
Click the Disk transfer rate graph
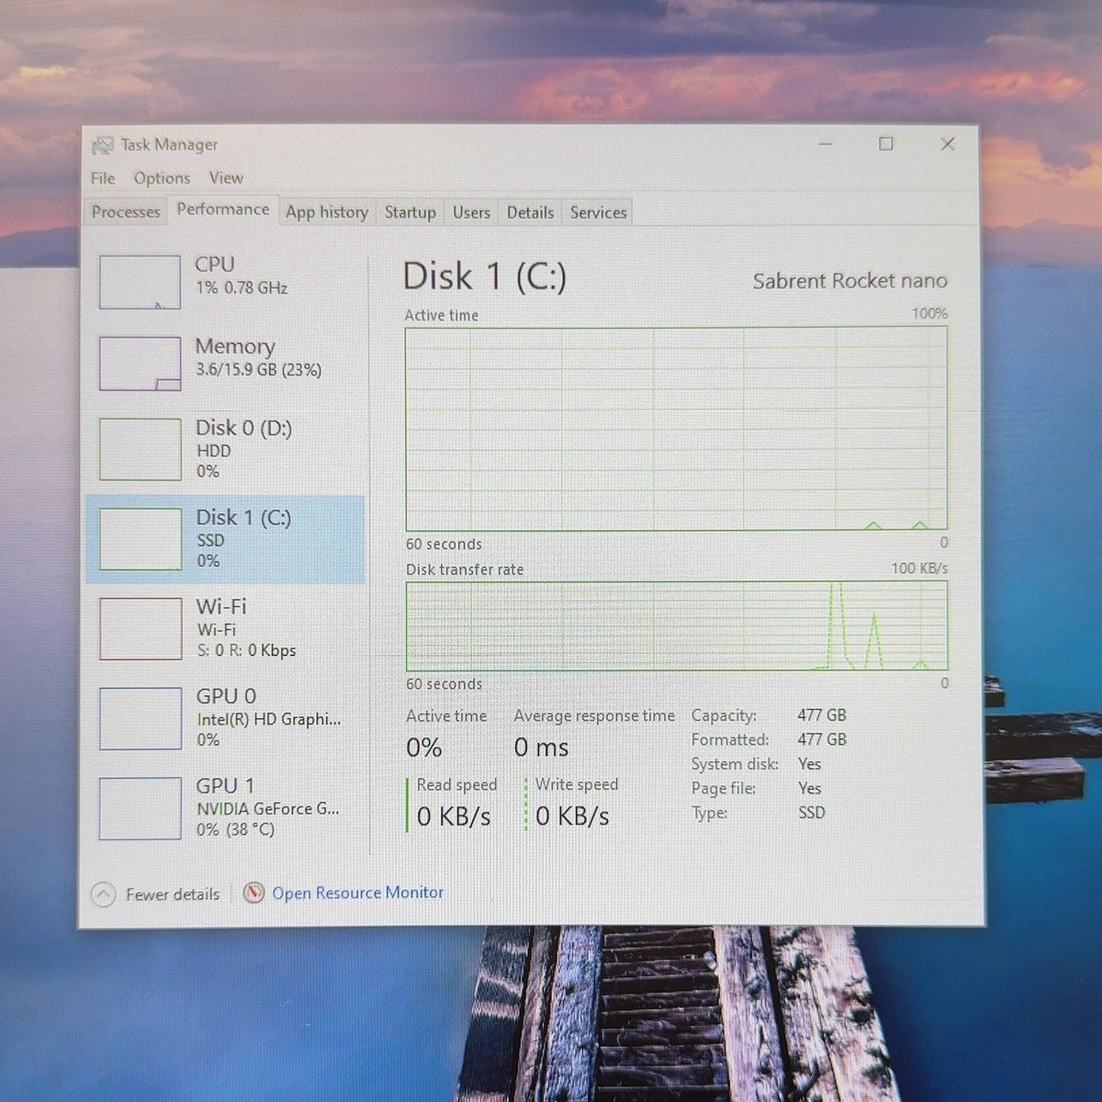[676, 626]
